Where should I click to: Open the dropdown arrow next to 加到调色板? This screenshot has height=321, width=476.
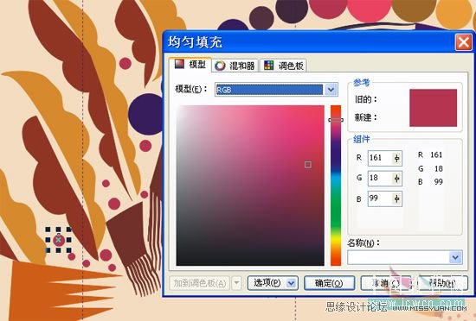(x=236, y=283)
